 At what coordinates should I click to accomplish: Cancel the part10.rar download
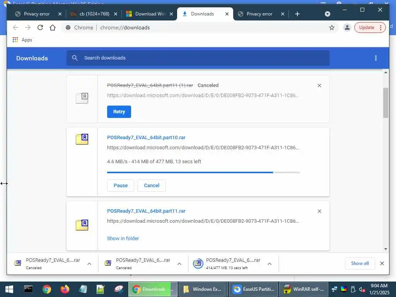pyautogui.click(x=152, y=185)
